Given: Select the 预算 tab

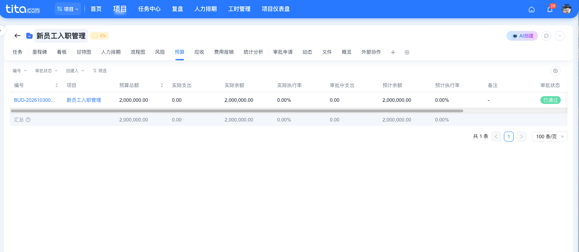Looking at the screenshot, I should pyautogui.click(x=180, y=52).
